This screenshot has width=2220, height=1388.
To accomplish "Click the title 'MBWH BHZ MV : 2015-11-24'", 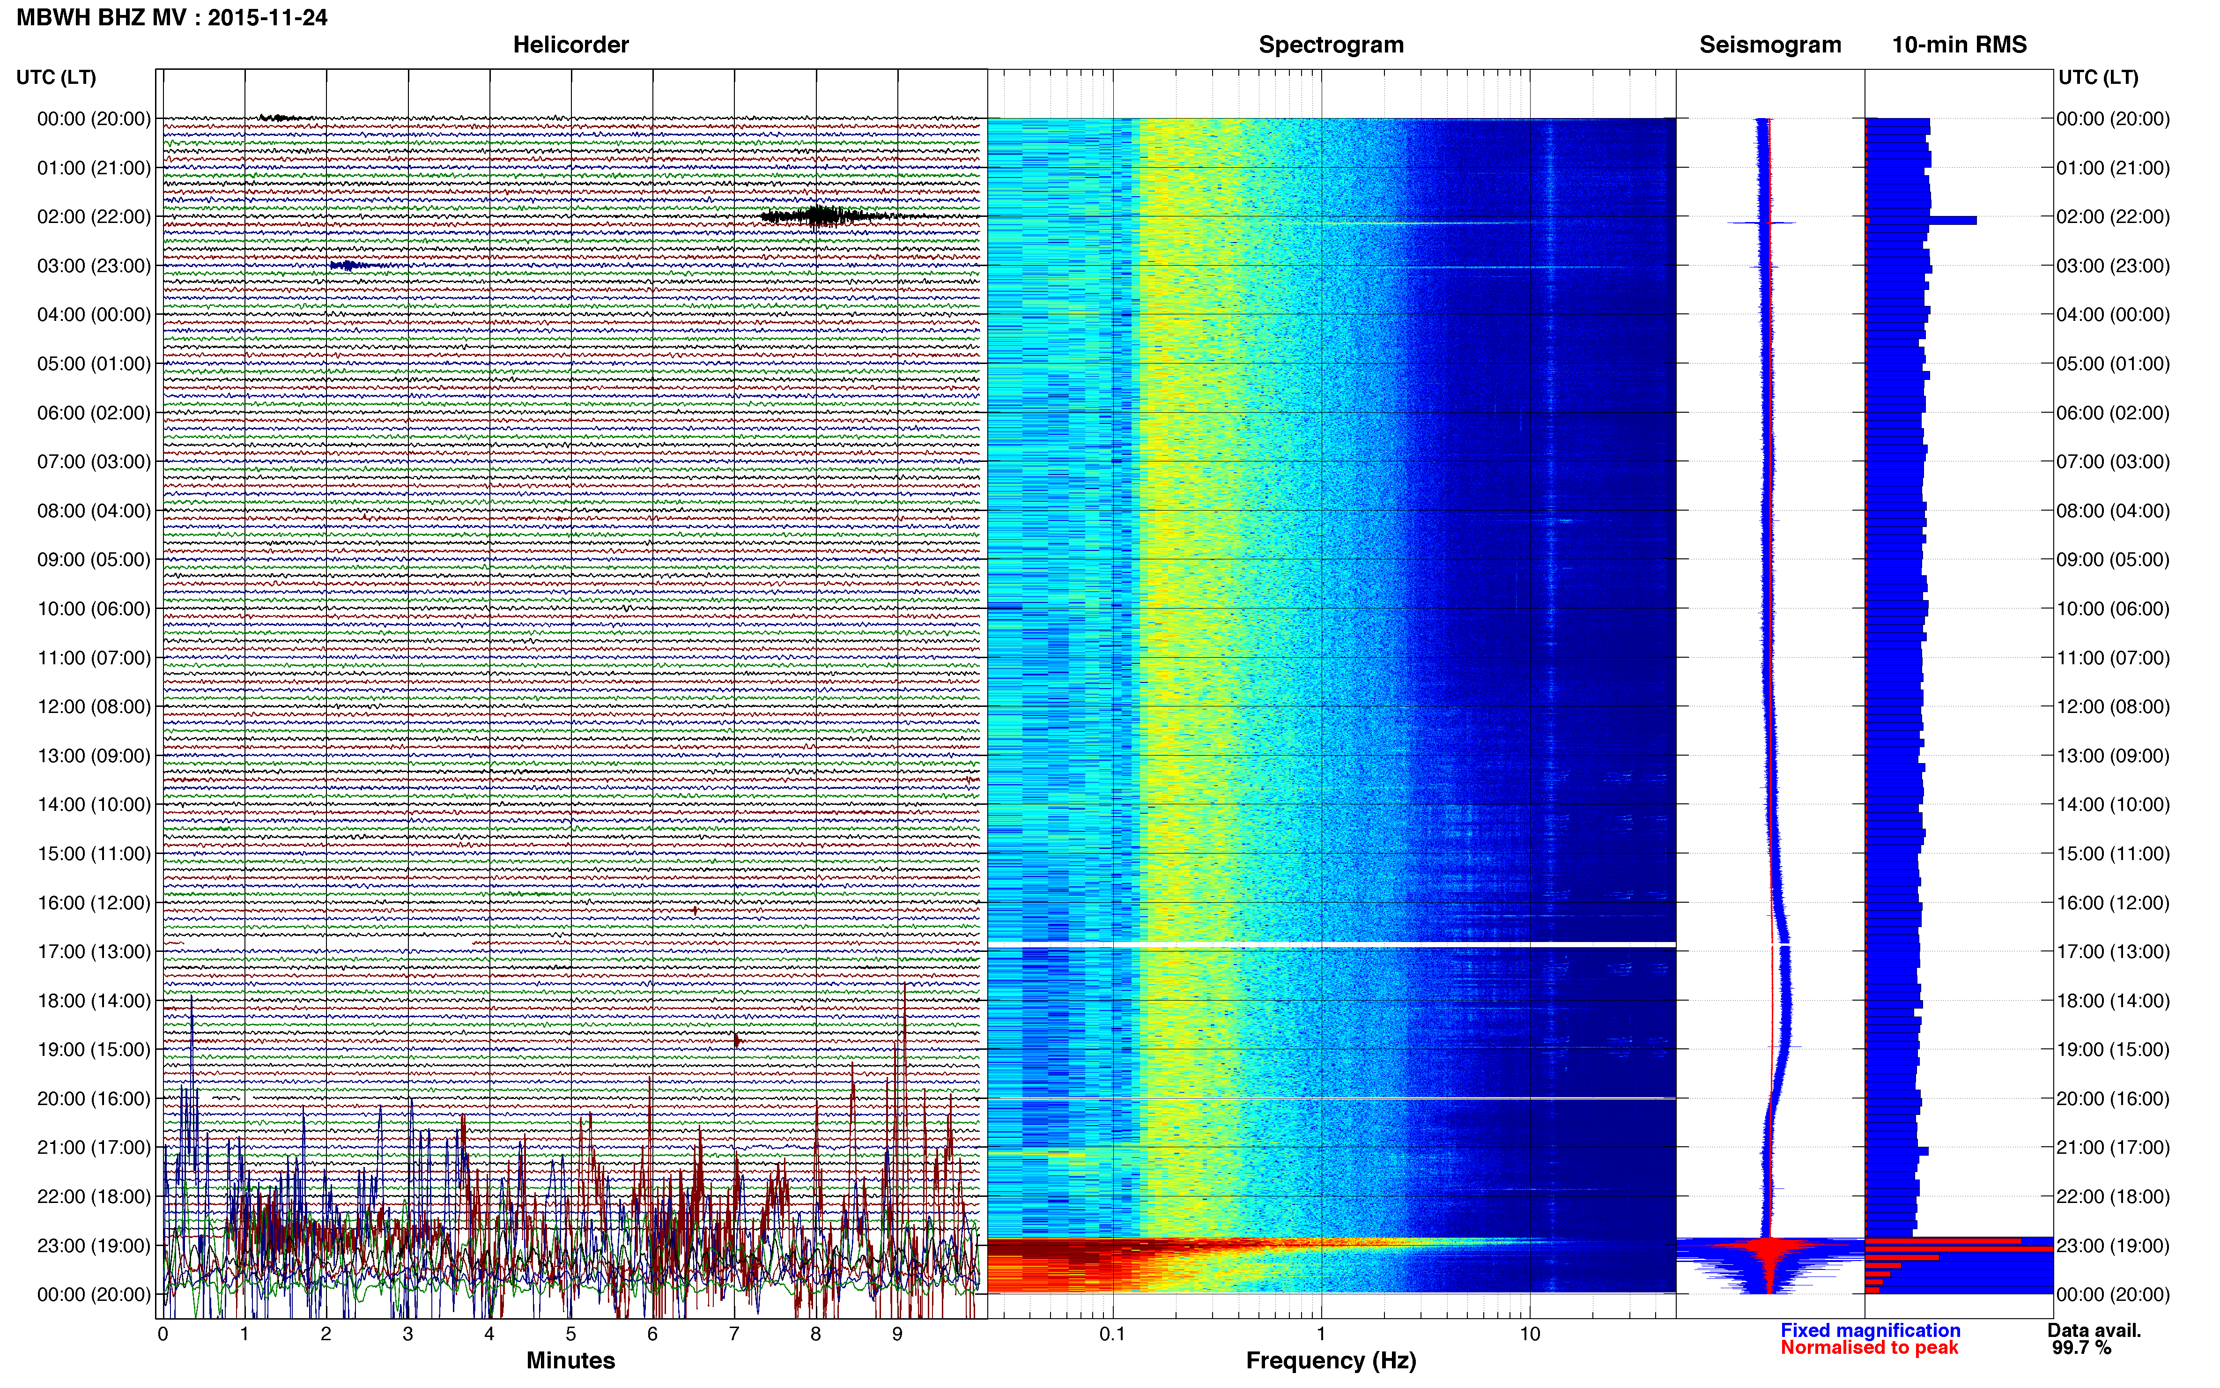I will (x=171, y=17).
